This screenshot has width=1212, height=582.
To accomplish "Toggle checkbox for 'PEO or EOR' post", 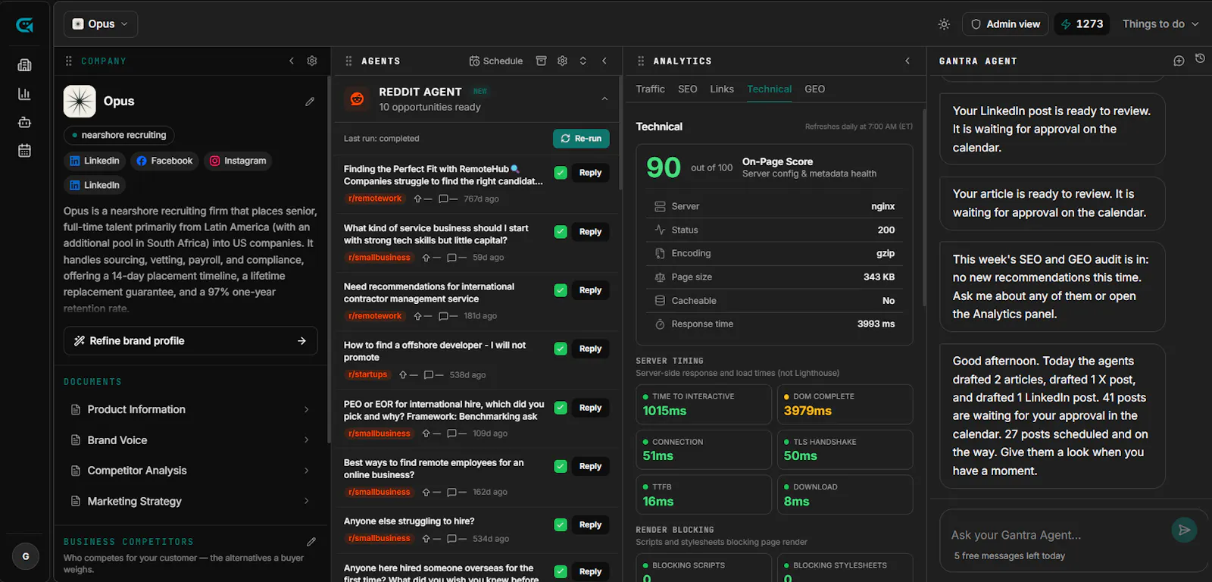I will (561, 408).
